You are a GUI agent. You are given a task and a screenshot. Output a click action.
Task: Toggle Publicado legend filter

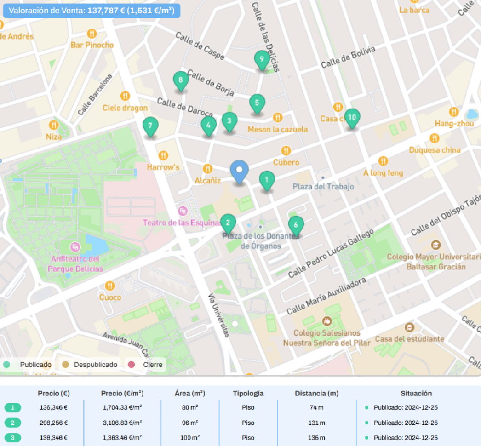click(28, 365)
